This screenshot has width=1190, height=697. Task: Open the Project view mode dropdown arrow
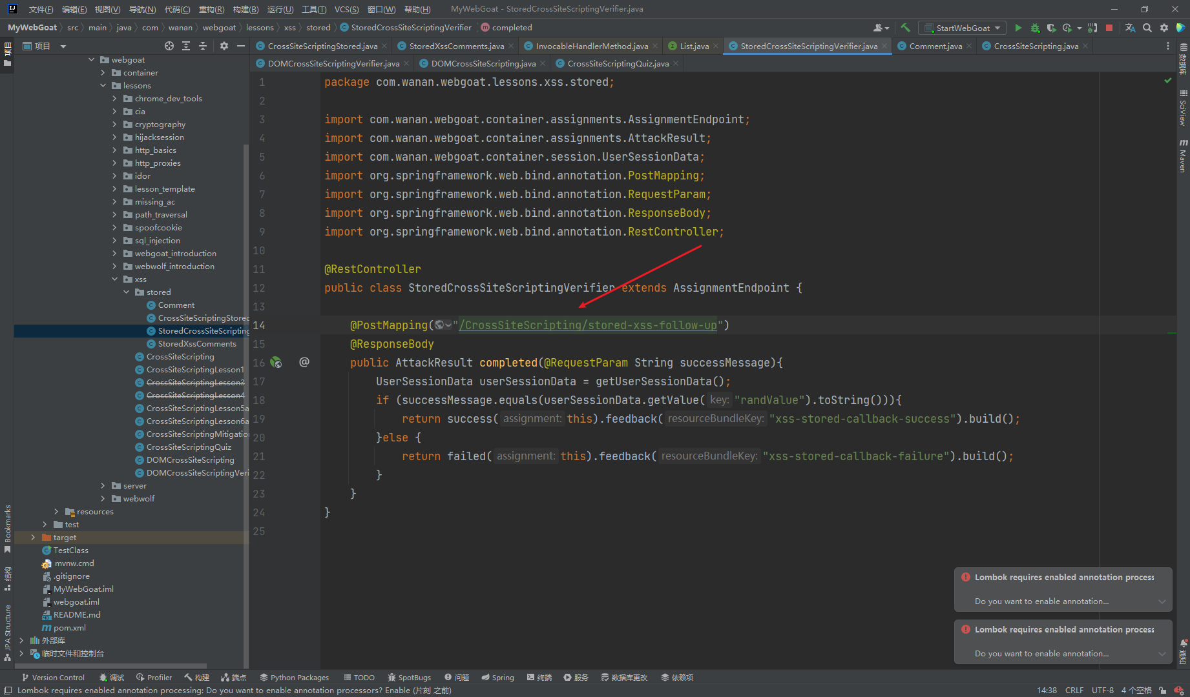[63, 46]
